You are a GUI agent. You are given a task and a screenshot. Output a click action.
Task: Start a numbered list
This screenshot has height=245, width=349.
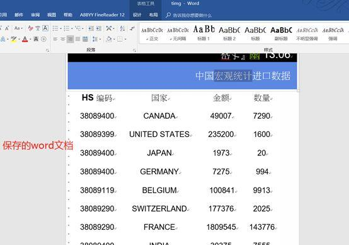coord(66,28)
